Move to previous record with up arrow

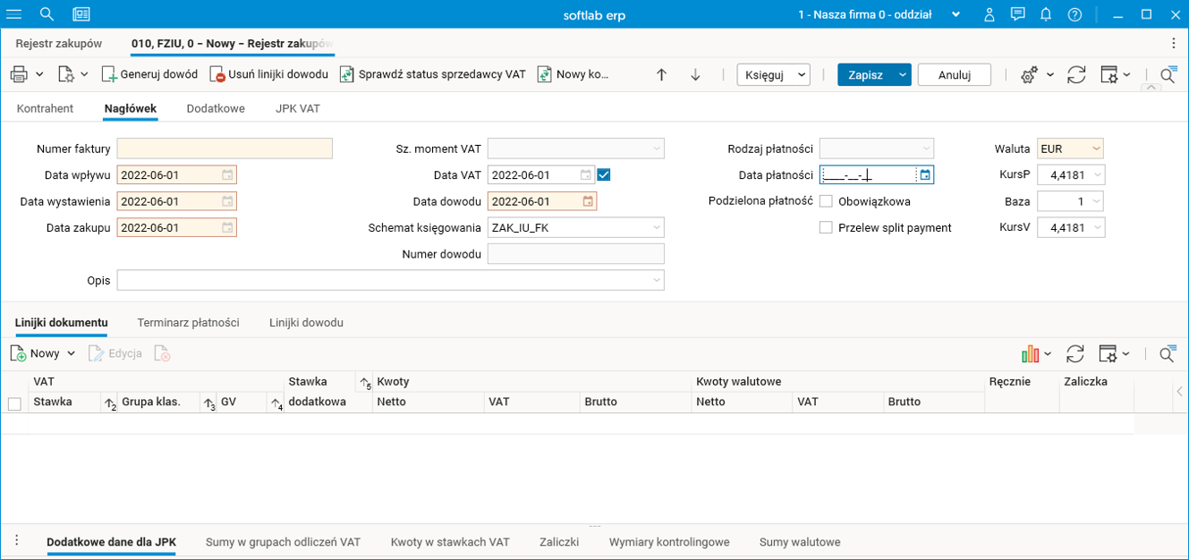click(x=661, y=75)
